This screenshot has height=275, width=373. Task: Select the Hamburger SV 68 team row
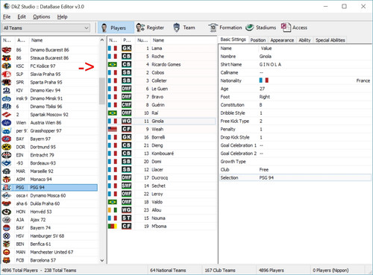[50, 236]
